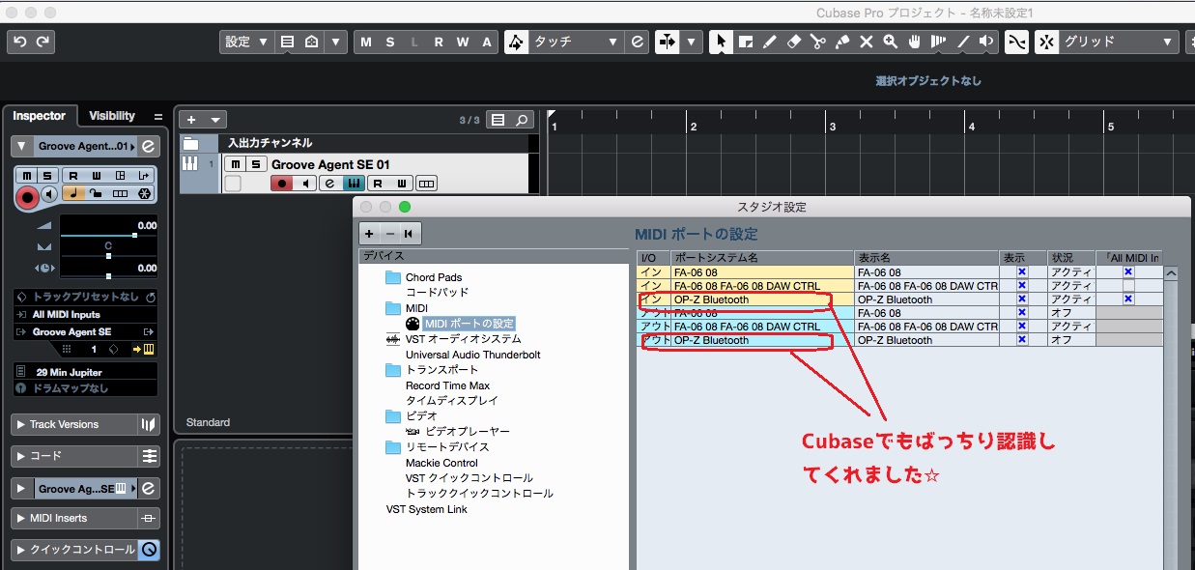Open the track search magnifier in track list
The width and height of the screenshot is (1195, 570).
click(x=522, y=120)
